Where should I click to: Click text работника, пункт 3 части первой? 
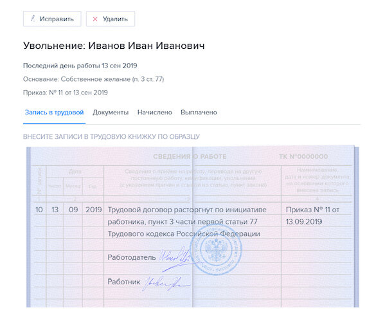tap(183, 222)
